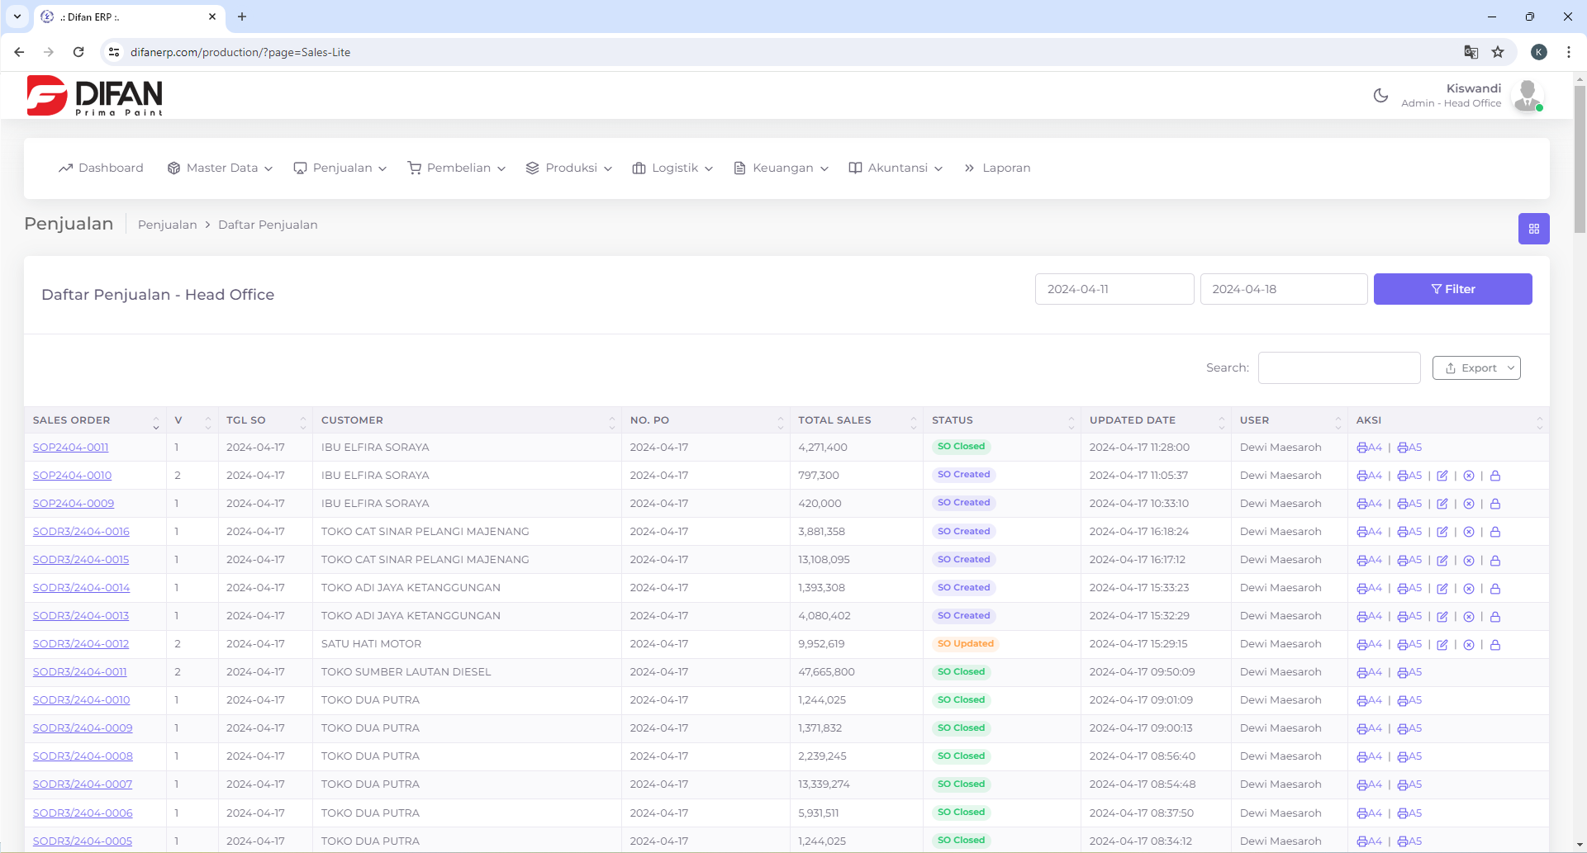Cancel sales order SODR3/2404-0016
1587x853 pixels.
1469,532
